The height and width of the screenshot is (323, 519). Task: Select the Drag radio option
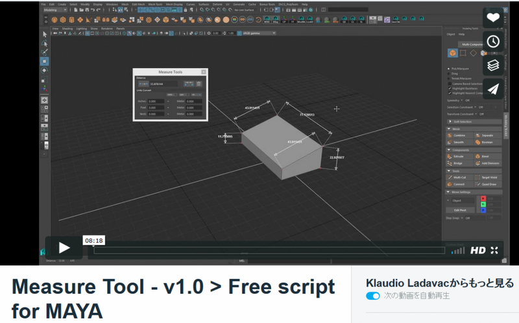coord(449,74)
